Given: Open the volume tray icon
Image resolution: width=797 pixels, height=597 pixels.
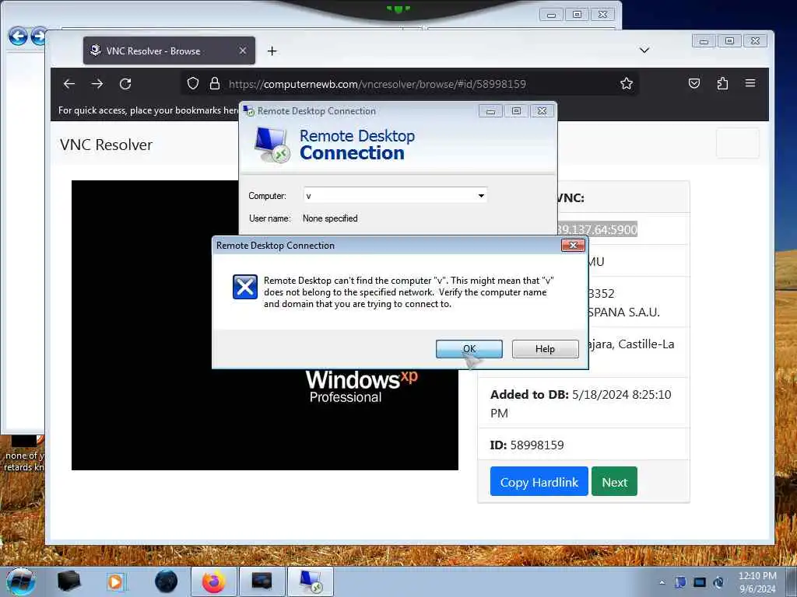Looking at the screenshot, I should click(718, 582).
